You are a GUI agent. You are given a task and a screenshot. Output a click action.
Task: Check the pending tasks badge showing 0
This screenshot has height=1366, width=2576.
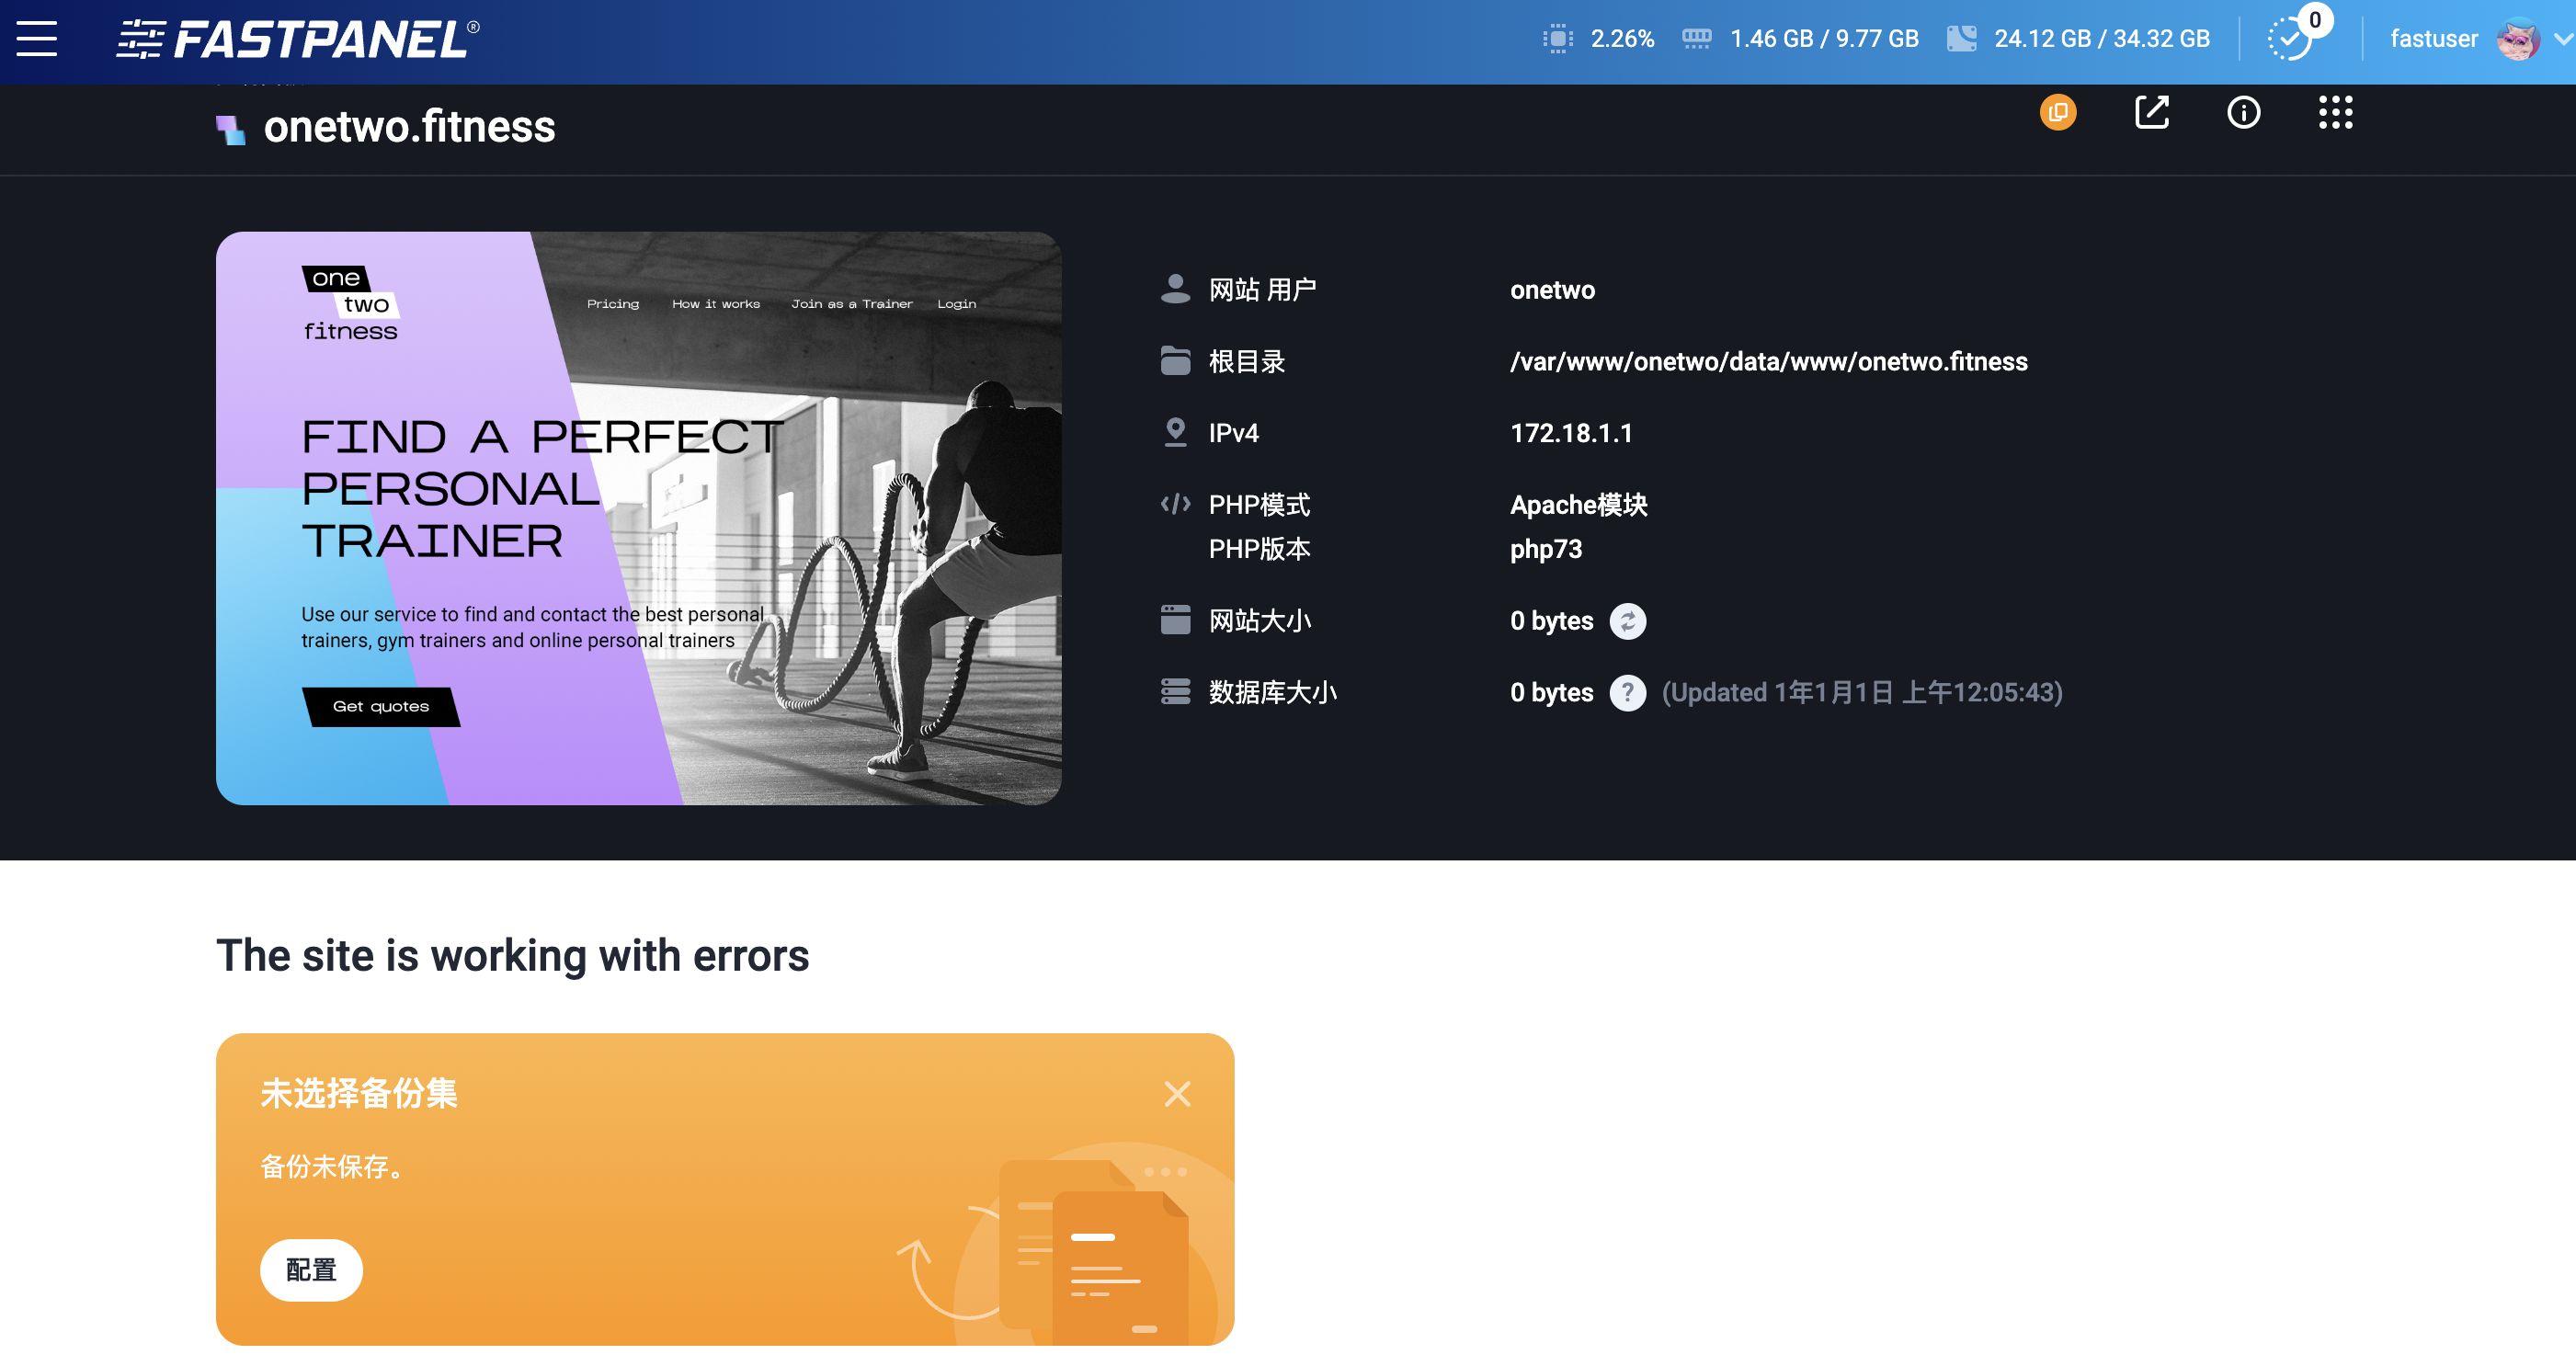point(2296,38)
